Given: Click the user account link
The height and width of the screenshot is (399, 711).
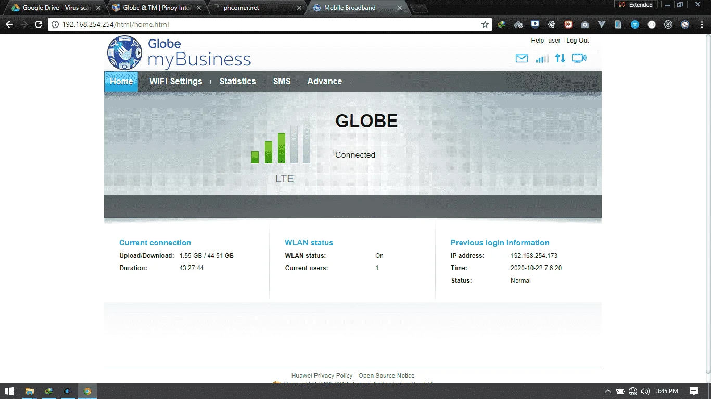Looking at the screenshot, I should (554, 41).
